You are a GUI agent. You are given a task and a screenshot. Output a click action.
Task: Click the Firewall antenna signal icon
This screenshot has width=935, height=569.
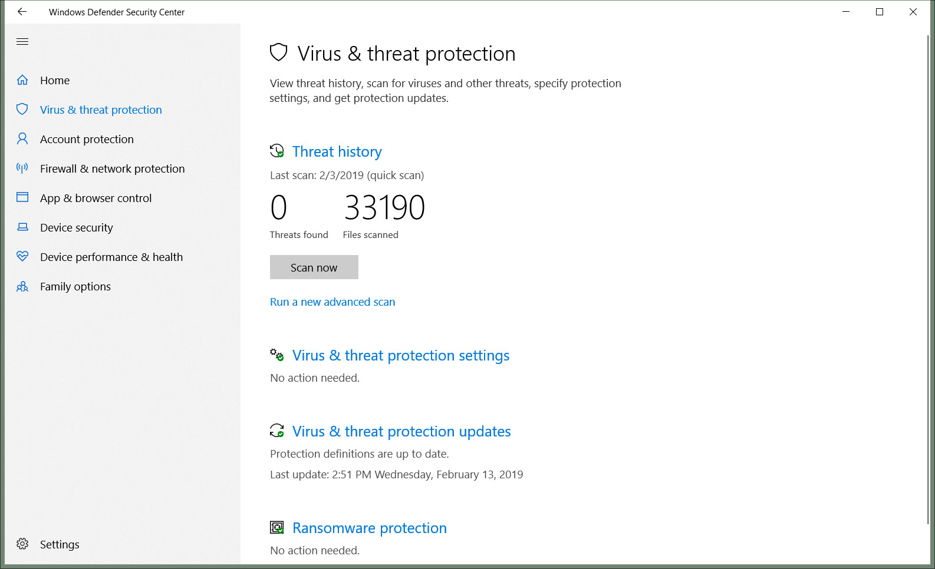pos(22,168)
